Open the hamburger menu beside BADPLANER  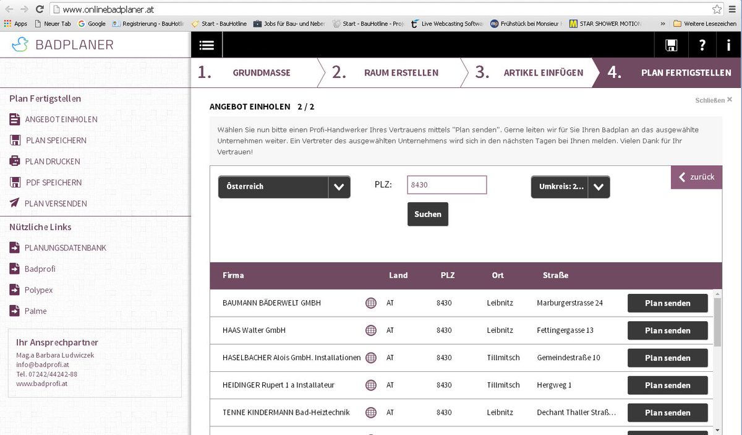(206, 44)
